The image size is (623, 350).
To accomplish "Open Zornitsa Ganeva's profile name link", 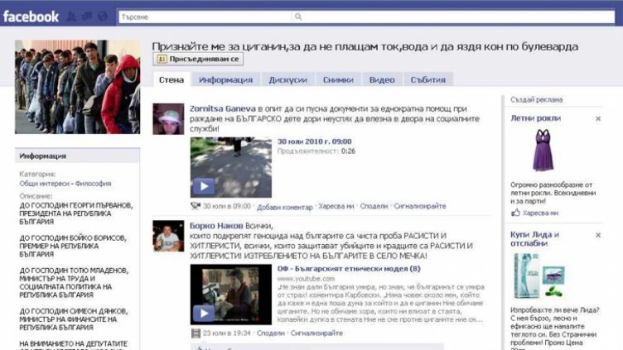I will (223, 108).
